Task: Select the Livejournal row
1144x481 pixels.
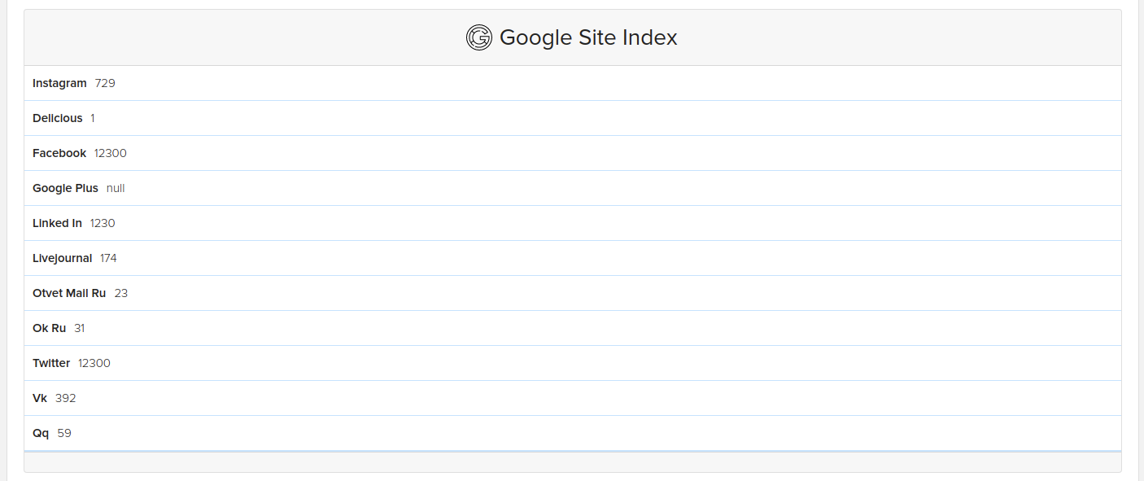Action: [x=61, y=258]
